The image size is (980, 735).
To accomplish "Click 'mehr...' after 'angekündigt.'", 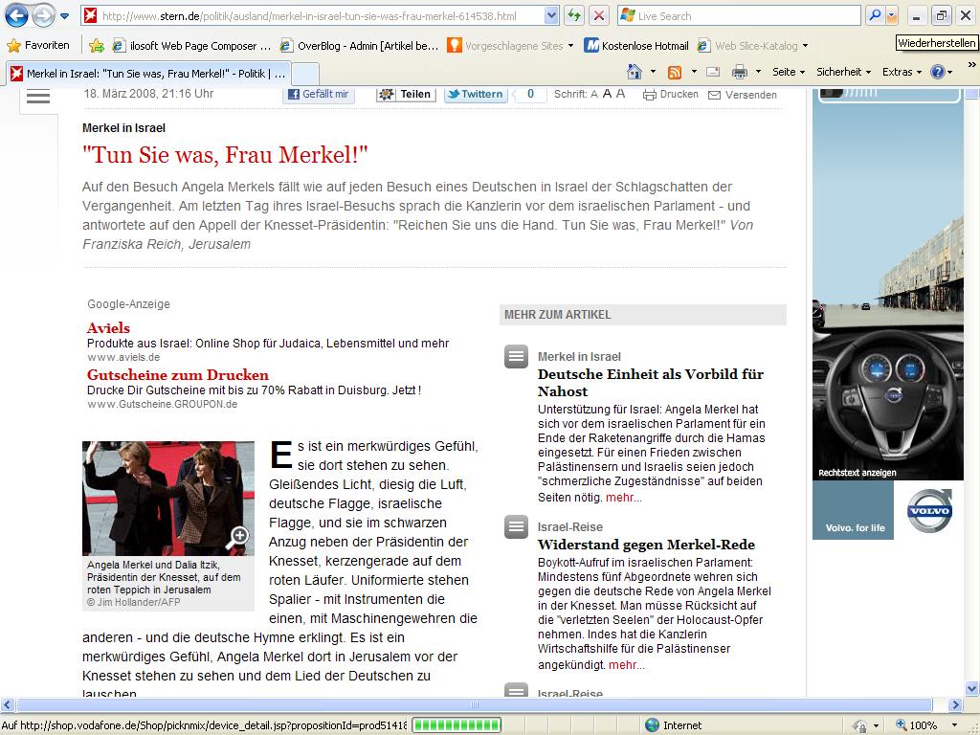I will click(x=627, y=665).
